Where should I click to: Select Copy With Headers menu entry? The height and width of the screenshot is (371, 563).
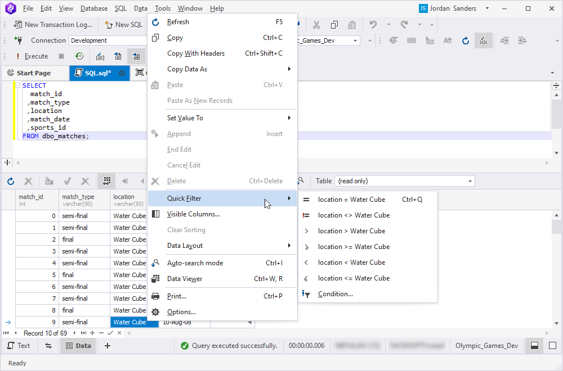222,53
